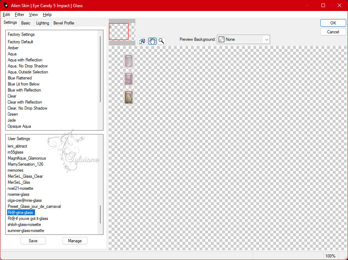The height and width of the screenshot is (260, 348).
Task: Pick the Clear with Reflection preset
Action: click(25, 102)
